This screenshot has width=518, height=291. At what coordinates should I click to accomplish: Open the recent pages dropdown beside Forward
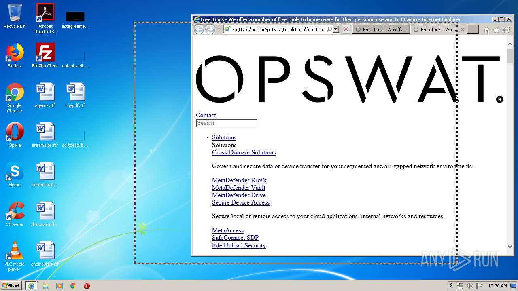[x=219, y=29]
